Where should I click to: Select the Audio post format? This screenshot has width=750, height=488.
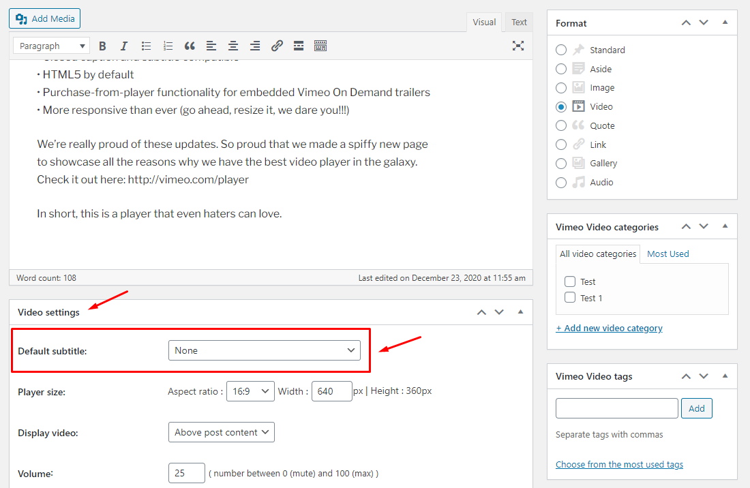(561, 183)
